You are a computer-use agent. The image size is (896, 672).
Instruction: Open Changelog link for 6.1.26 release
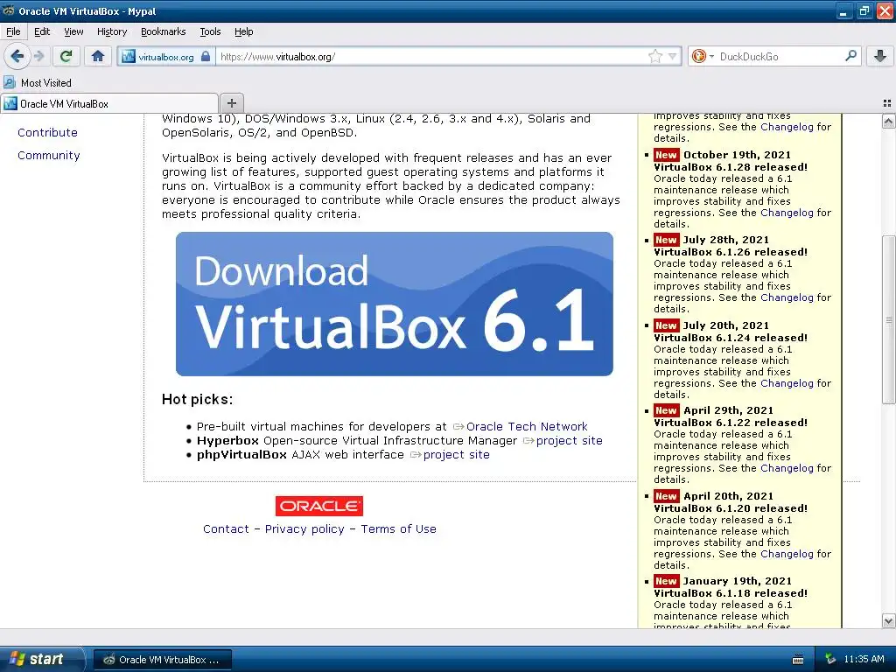pos(787,297)
